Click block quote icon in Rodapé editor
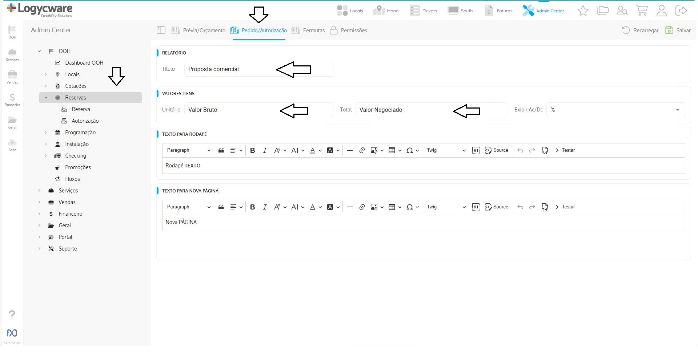The image size is (698, 362). (221, 150)
